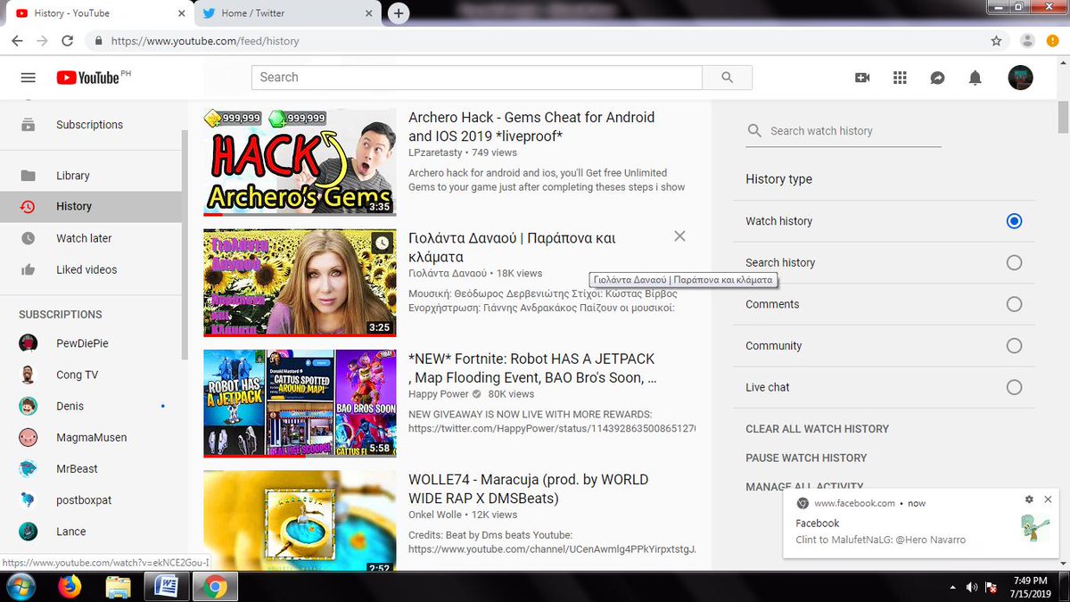The height and width of the screenshot is (602, 1070).
Task: Open the create video camera icon
Action: [x=862, y=78]
